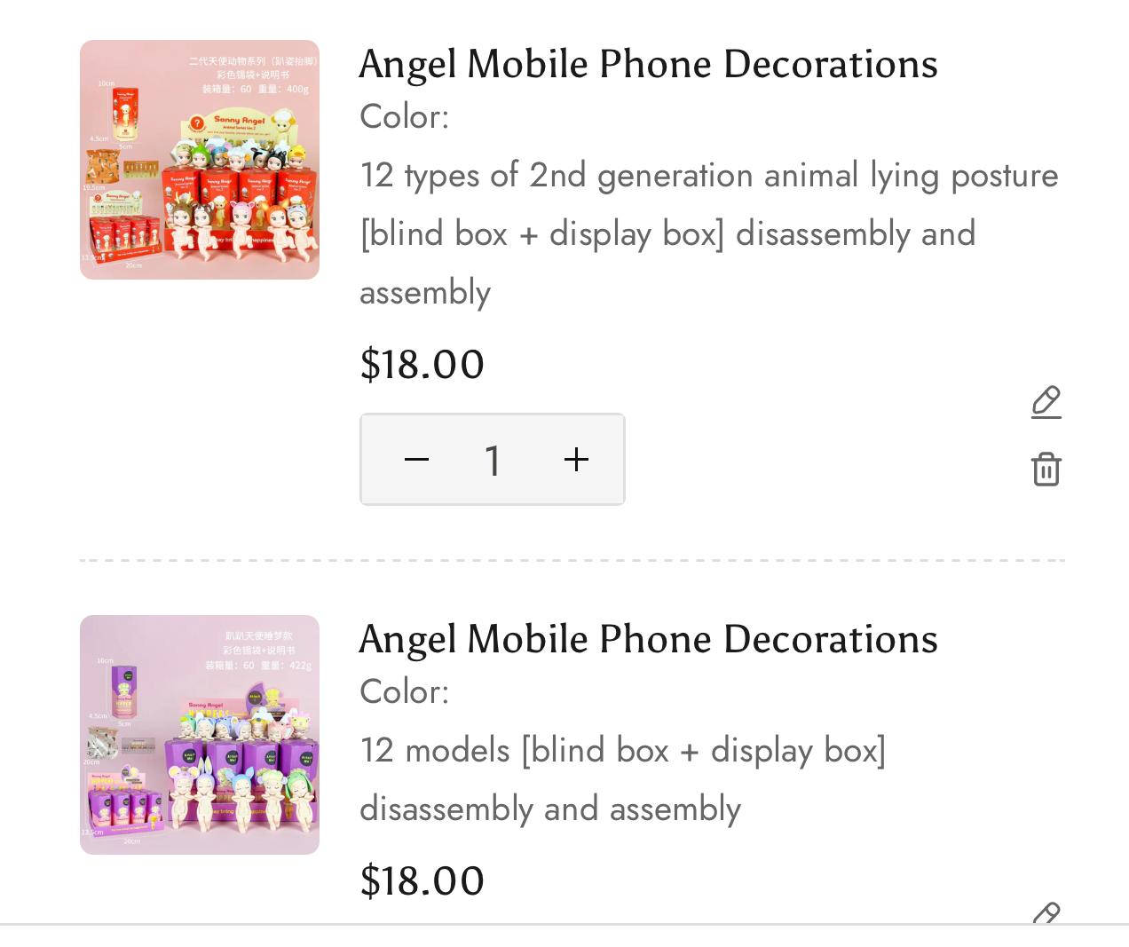This screenshot has width=1129, height=947.
Task: Click the pencil edit icon for first item
Action: tap(1046, 402)
